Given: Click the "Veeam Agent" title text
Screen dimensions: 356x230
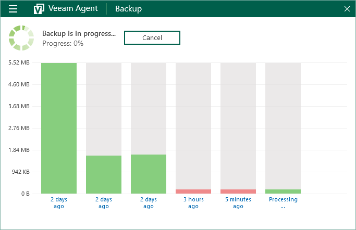Looking at the screenshot, I should [73, 8].
